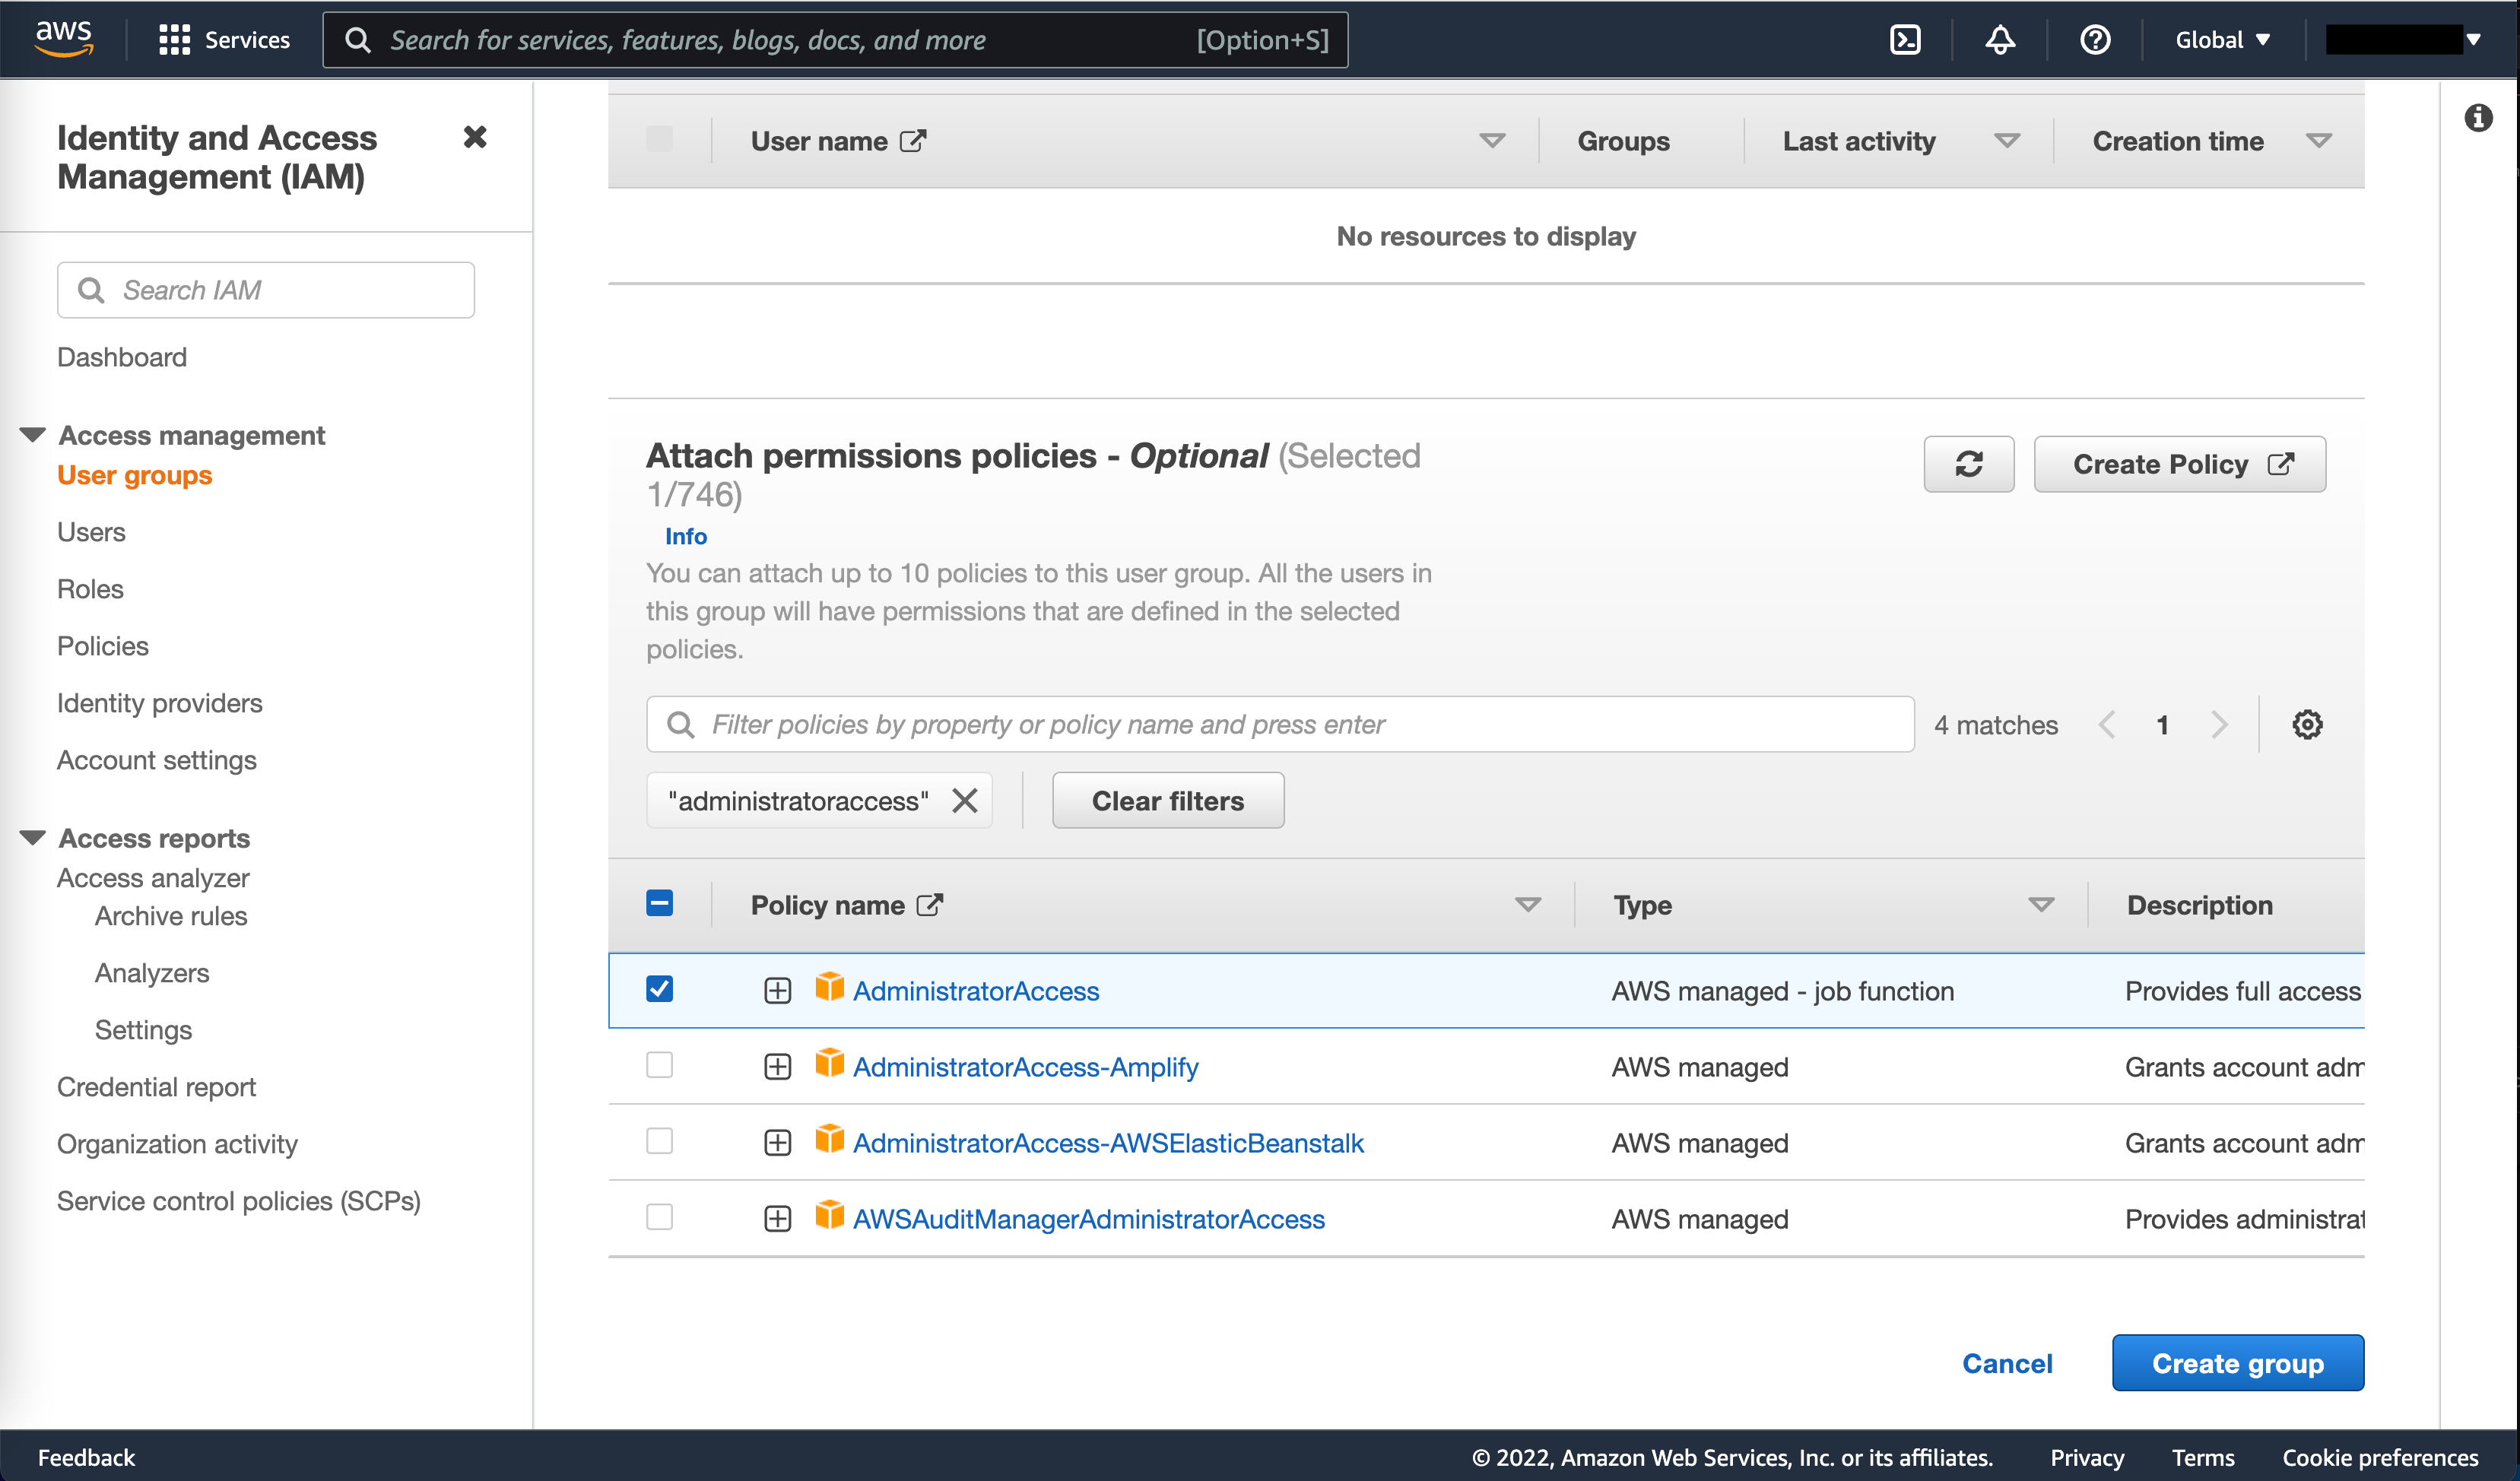Image resolution: width=2520 pixels, height=1481 pixels.
Task: Check the AdministratorAccess-Amplify policy checkbox
Action: pos(660,1065)
